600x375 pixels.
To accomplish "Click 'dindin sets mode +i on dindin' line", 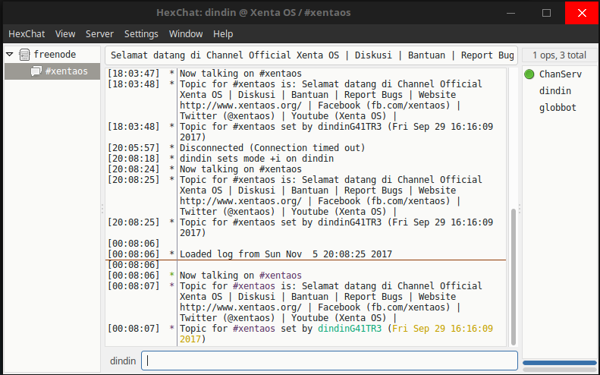I will pos(256,159).
